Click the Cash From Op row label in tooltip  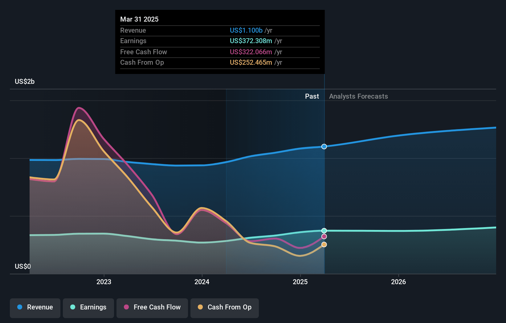coord(142,62)
